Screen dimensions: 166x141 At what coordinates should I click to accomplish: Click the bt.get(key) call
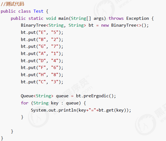[x=112, y=110]
